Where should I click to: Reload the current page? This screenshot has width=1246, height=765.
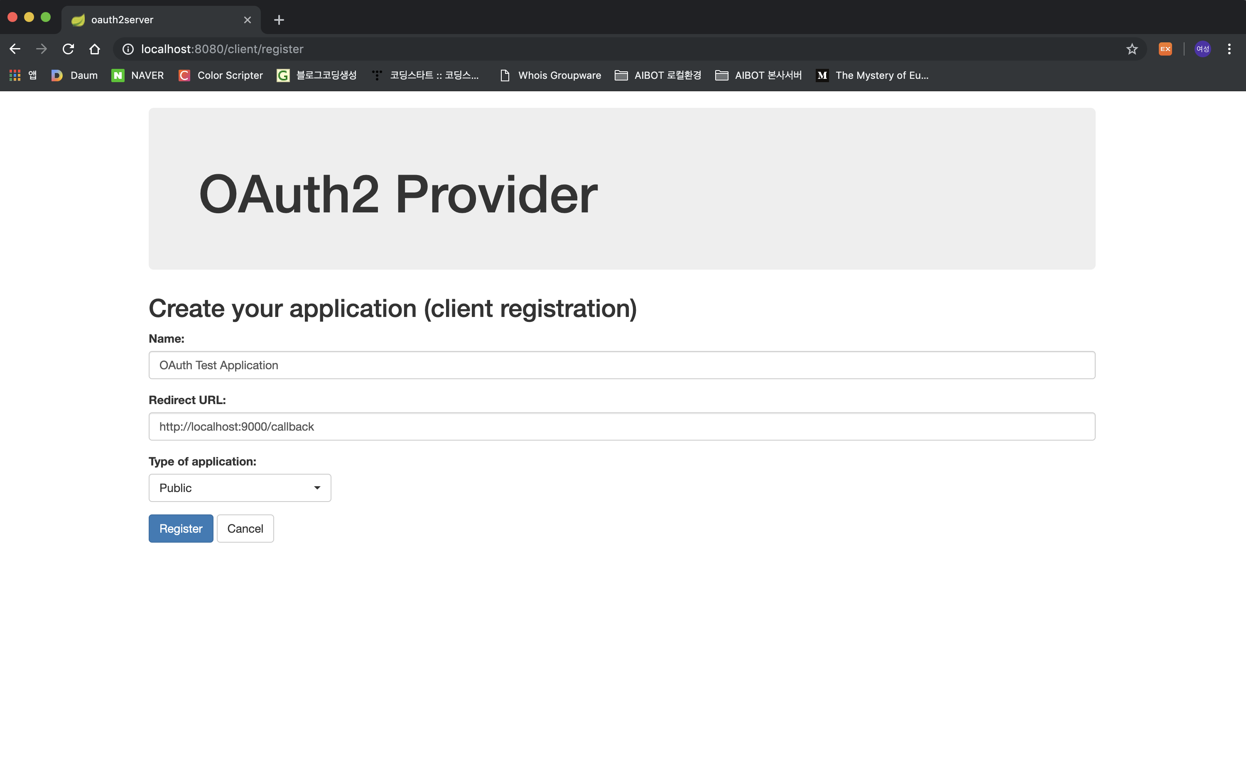pos(68,49)
